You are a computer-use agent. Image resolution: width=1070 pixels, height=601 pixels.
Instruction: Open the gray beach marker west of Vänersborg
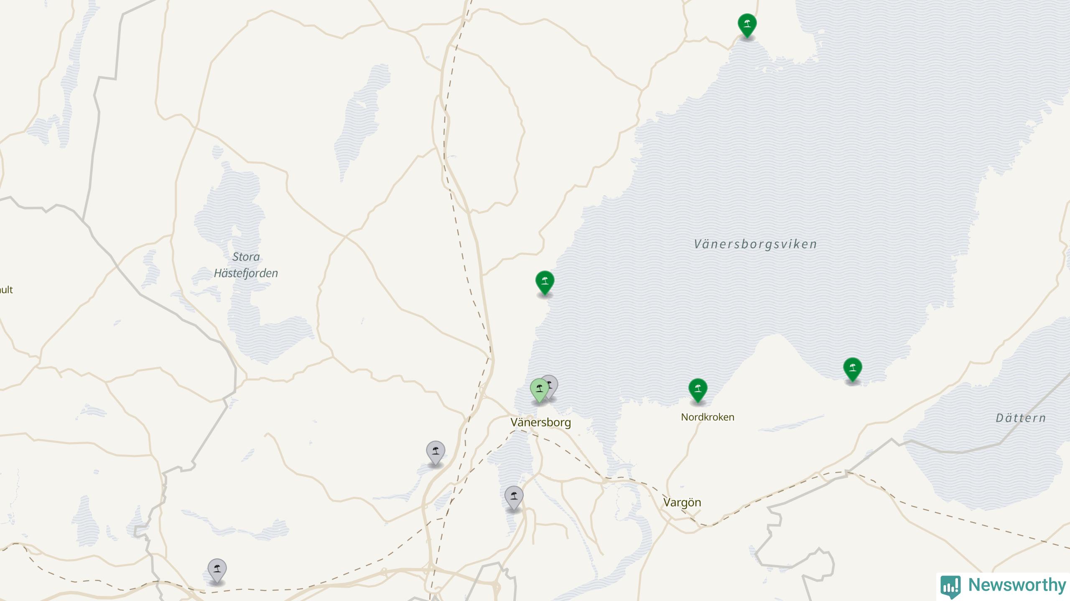[436, 453]
